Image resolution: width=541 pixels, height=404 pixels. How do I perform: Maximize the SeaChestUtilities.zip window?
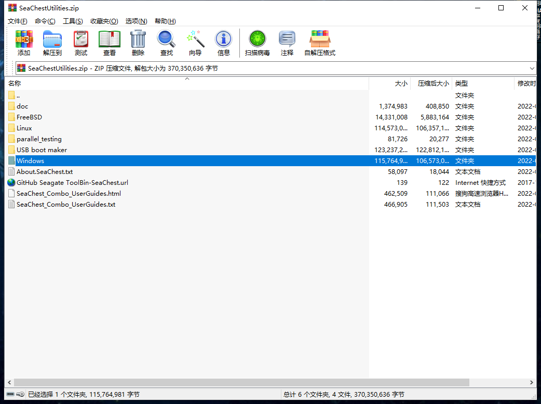tap(501, 8)
